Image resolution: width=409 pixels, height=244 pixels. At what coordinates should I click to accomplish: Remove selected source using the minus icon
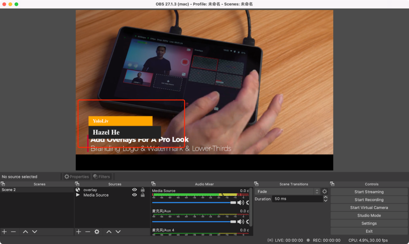[x=88, y=231]
